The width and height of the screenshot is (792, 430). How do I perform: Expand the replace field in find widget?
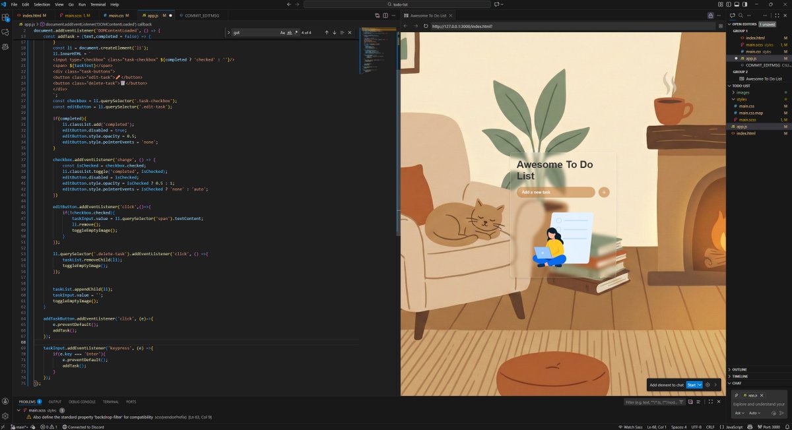[228, 32]
